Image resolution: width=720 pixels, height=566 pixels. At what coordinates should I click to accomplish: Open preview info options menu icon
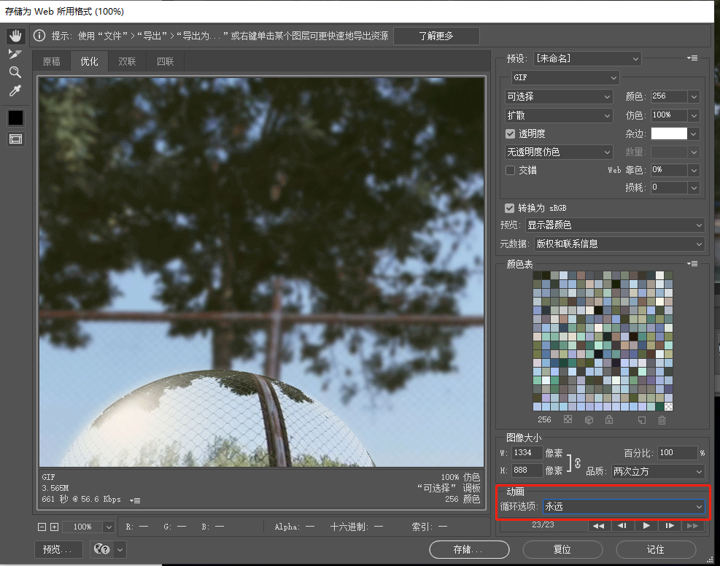(135, 500)
